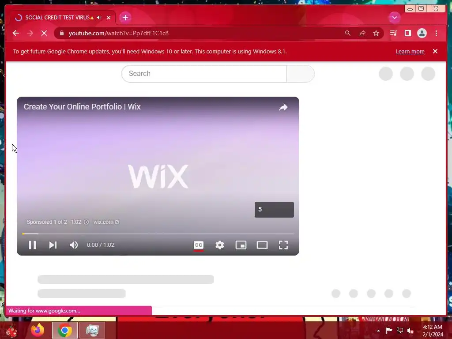Open the player settings gear
This screenshot has height=339, width=452.
[220, 245]
